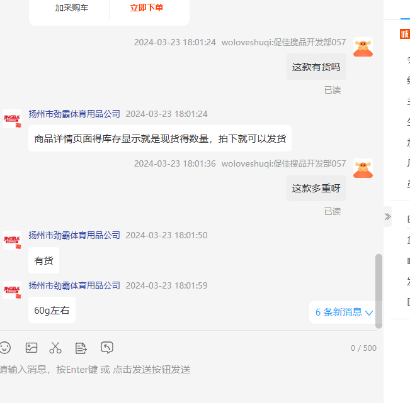Click the send image icon

tap(31, 348)
